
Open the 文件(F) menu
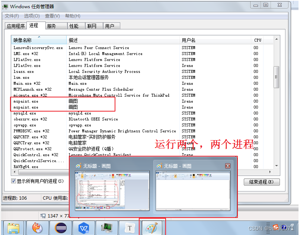[12, 16]
